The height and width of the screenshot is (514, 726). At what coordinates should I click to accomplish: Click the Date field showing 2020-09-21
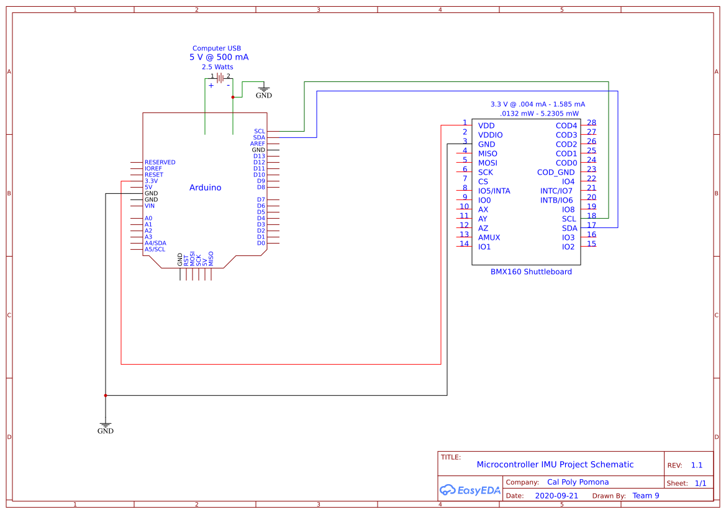pyautogui.click(x=555, y=495)
